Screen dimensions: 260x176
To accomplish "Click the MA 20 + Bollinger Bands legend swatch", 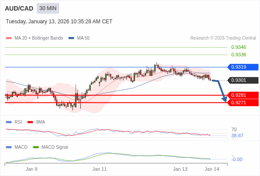I will pyautogui.click(x=9, y=38).
